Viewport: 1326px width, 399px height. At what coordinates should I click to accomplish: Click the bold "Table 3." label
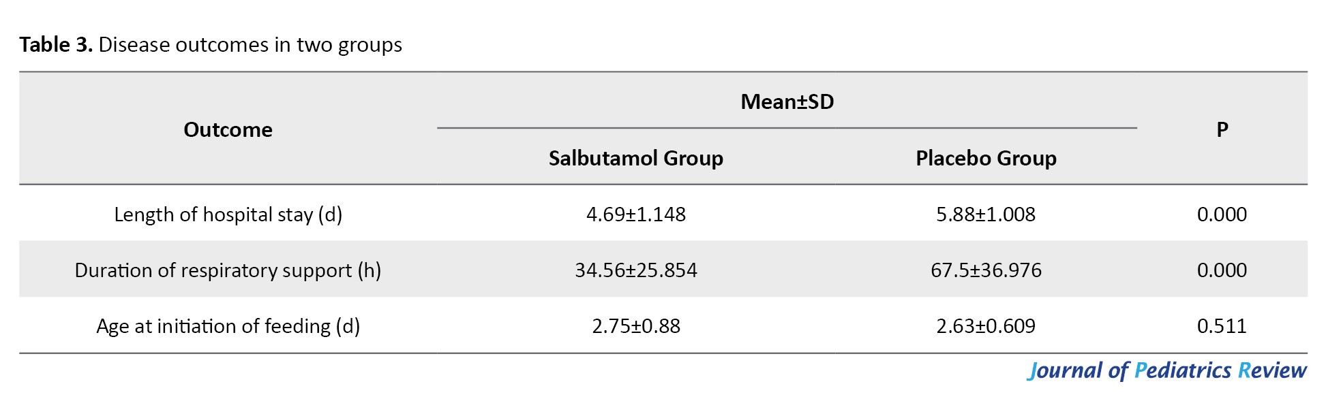pos(56,45)
